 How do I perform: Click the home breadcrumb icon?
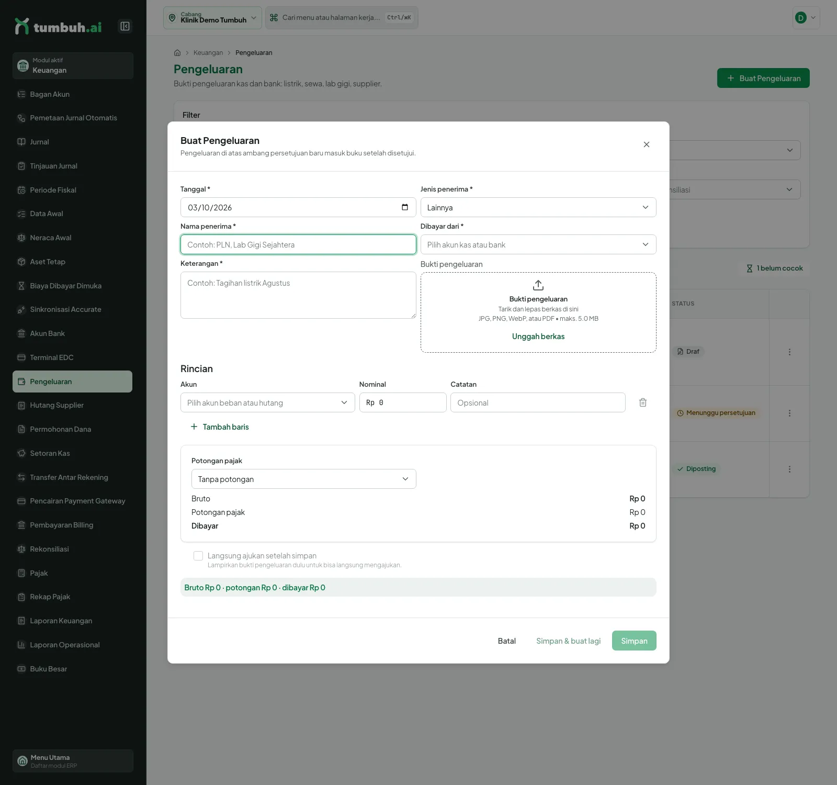pos(177,53)
